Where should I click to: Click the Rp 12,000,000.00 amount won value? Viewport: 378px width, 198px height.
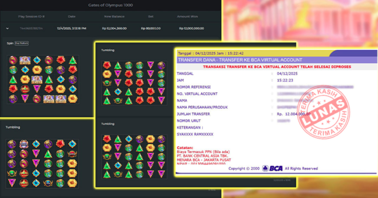(x=191, y=29)
